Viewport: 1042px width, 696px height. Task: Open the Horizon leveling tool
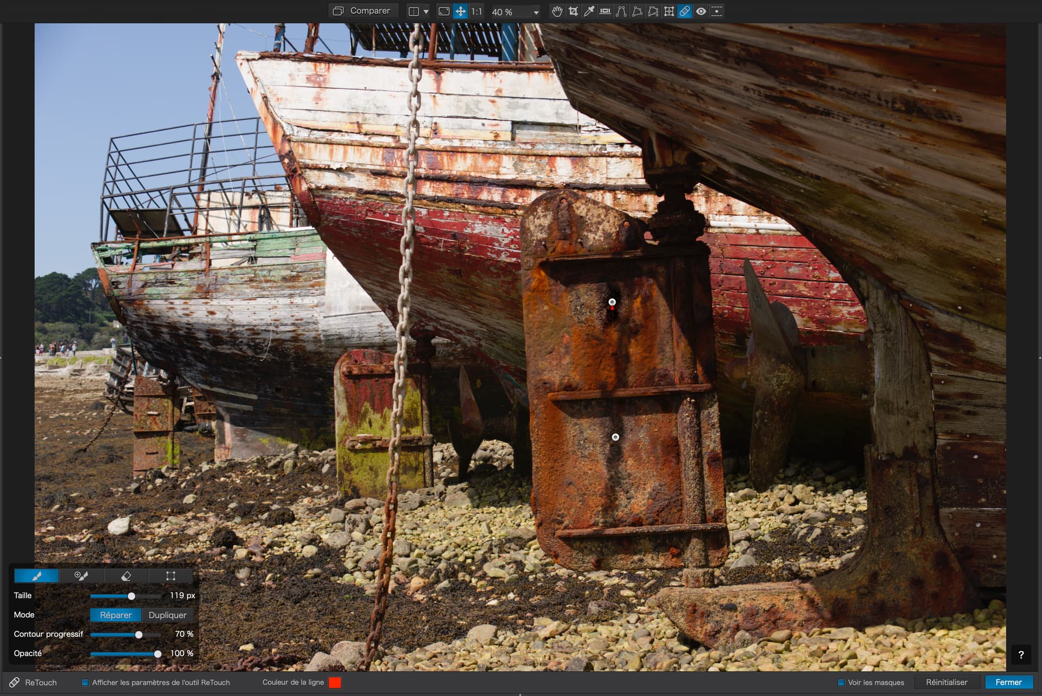605,11
